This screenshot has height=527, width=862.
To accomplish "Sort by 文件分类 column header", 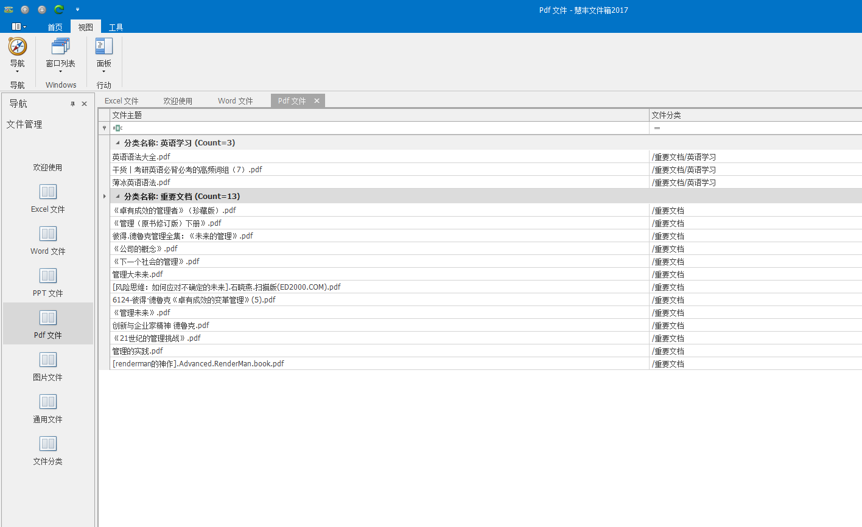I will pyautogui.click(x=755, y=115).
